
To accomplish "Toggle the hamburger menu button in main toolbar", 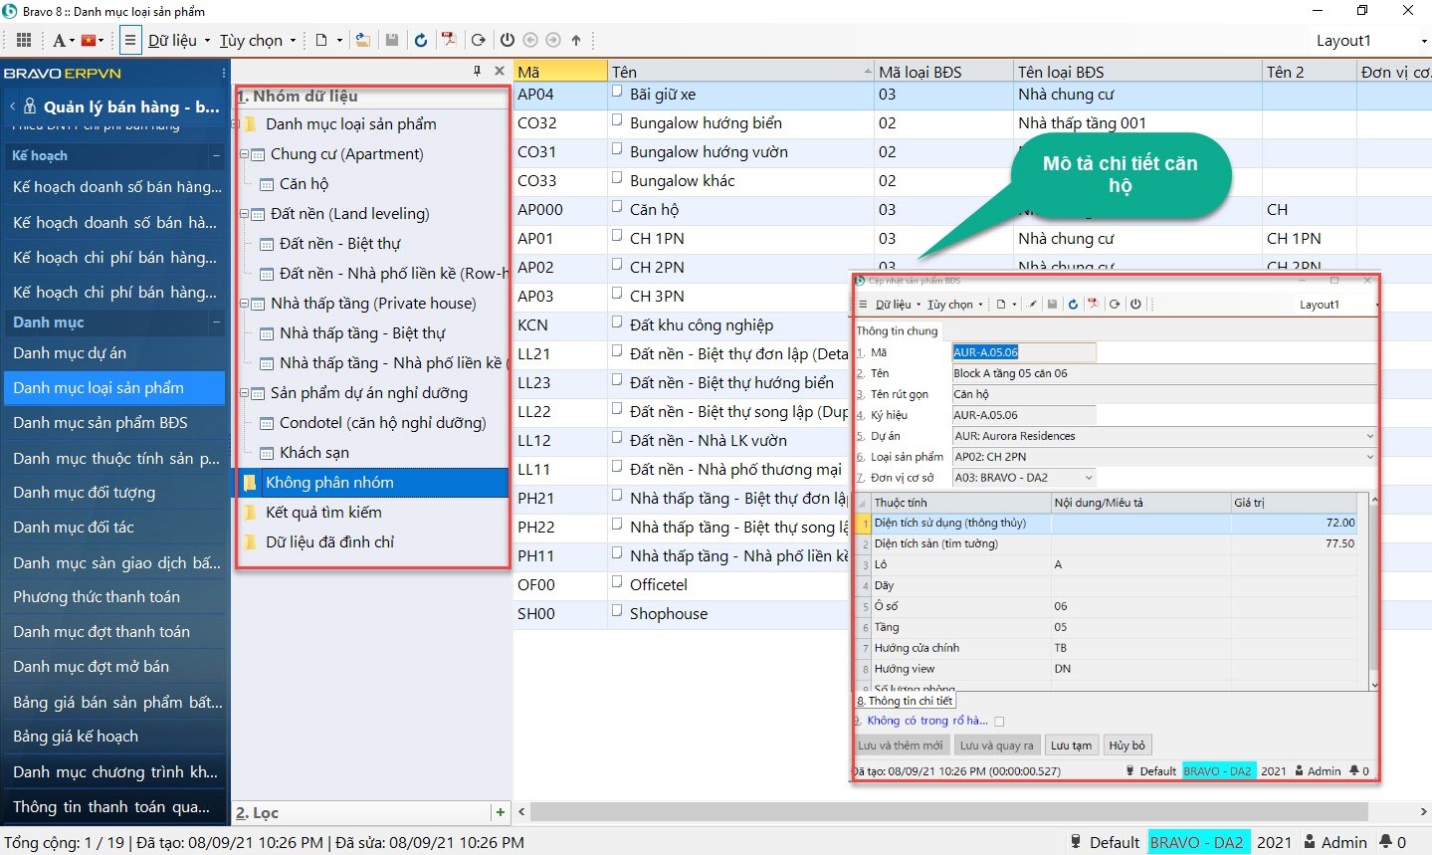I will [x=129, y=40].
